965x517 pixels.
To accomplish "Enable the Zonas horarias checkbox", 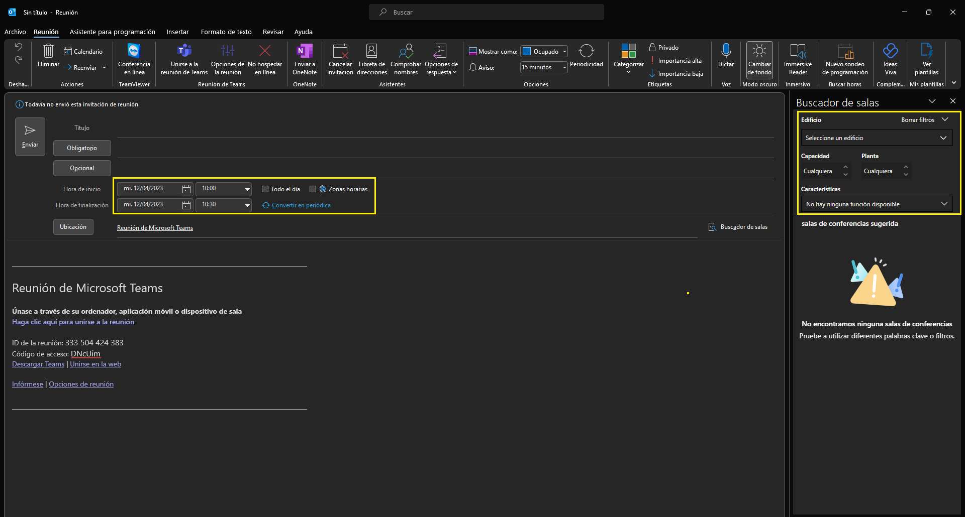I will [x=313, y=189].
